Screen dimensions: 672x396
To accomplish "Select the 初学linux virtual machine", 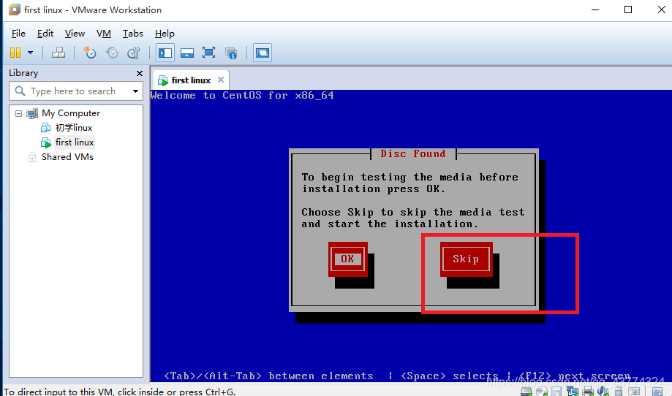I will click(74, 128).
